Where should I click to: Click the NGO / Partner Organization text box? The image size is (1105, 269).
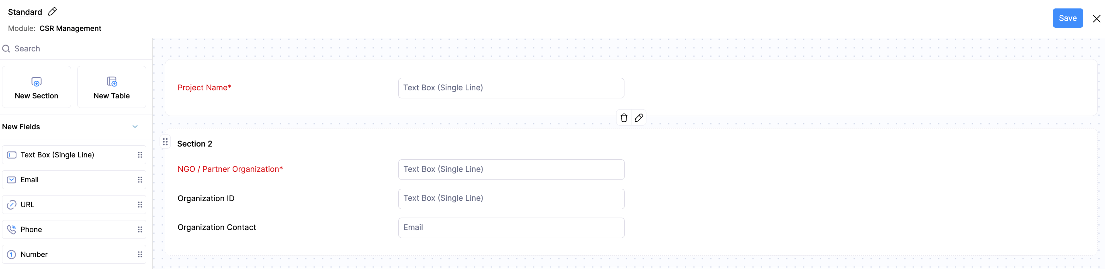pos(510,169)
